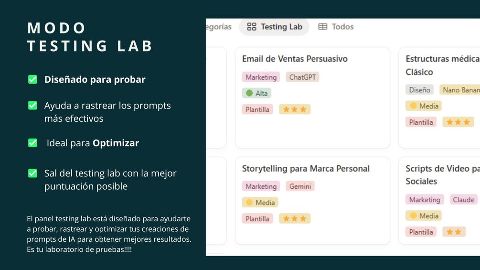Click the table icon next to Todos
The width and height of the screenshot is (480, 270).
coord(323,27)
